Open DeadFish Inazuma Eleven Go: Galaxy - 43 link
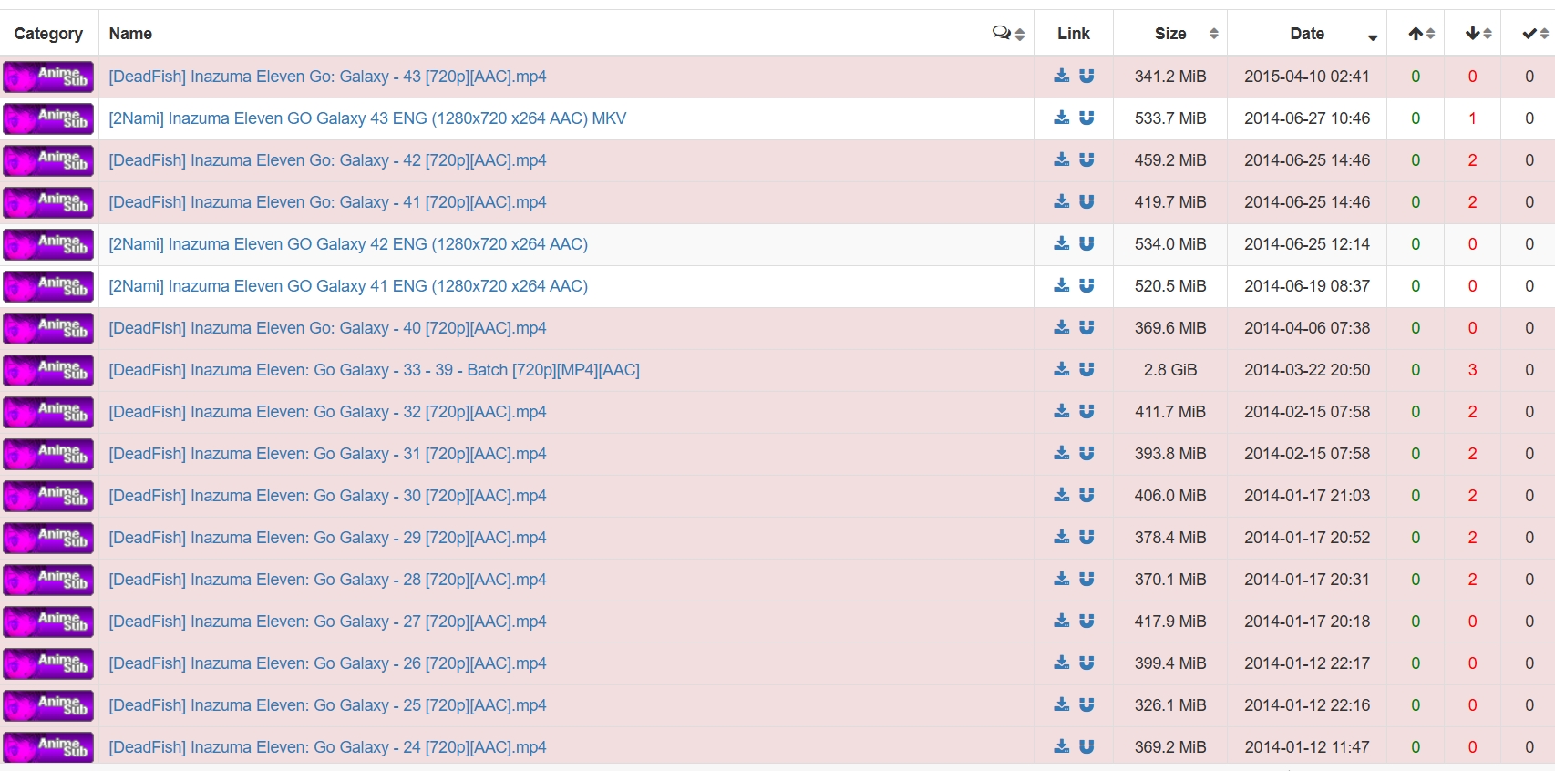This screenshot has width=1555, height=771. pos(327,77)
